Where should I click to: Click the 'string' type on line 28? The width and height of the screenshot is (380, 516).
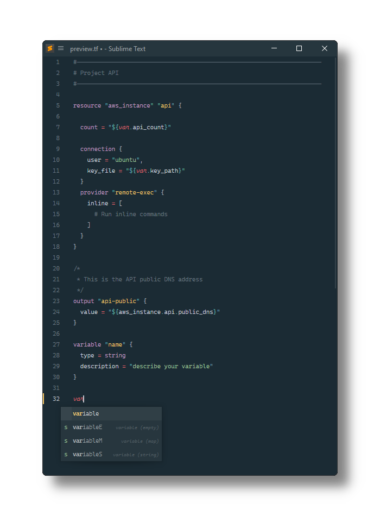point(115,355)
